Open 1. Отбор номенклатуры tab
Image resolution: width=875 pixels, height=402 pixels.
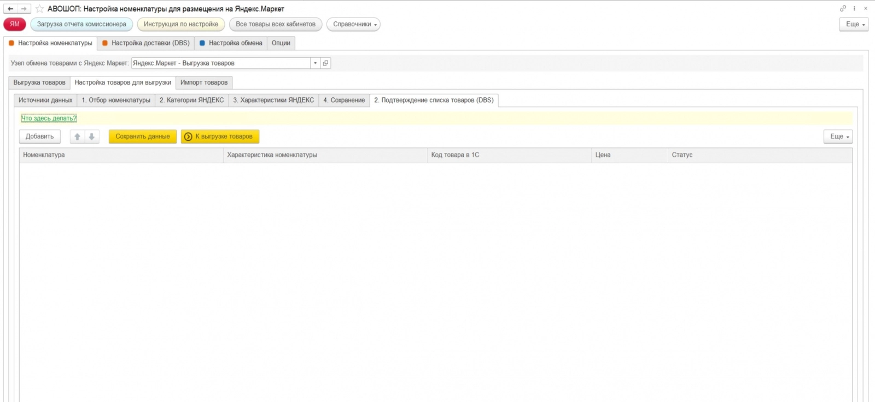click(116, 100)
